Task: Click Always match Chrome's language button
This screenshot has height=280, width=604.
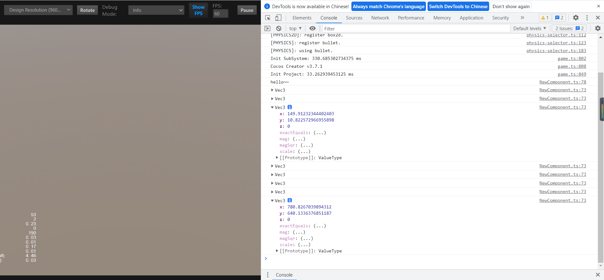Action: [389, 6]
